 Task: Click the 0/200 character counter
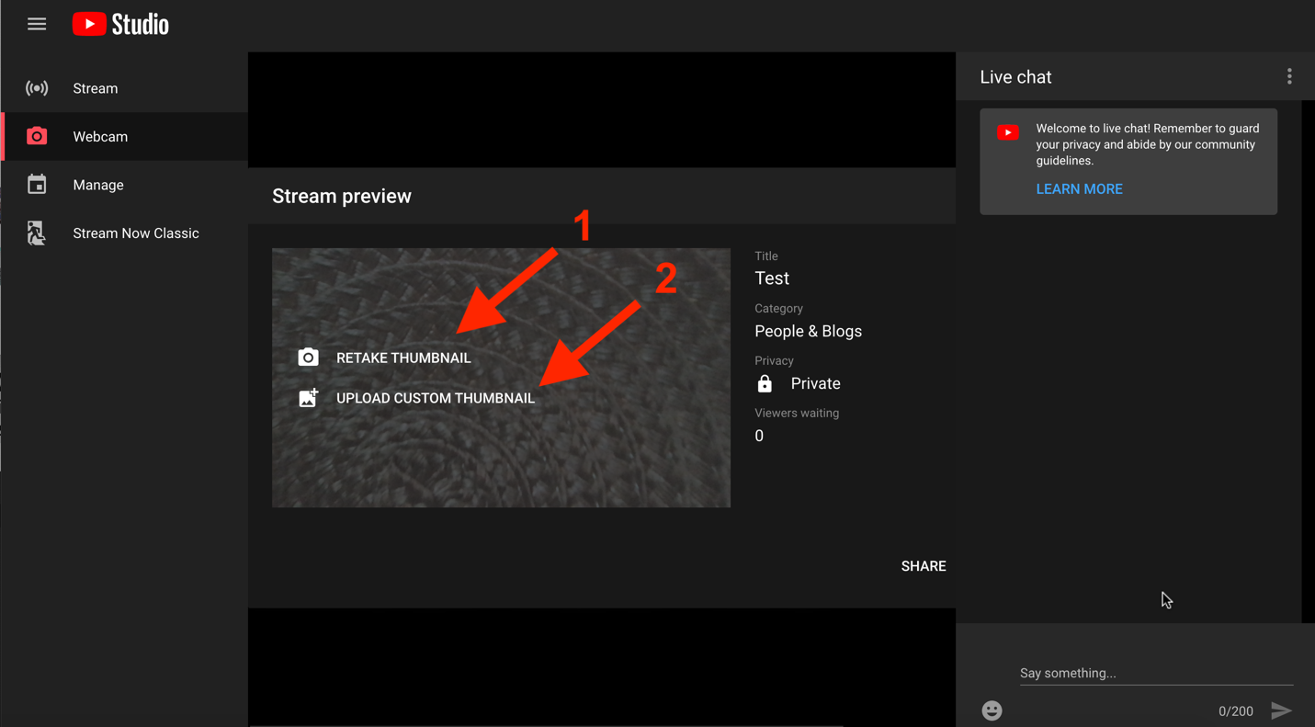tap(1236, 711)
